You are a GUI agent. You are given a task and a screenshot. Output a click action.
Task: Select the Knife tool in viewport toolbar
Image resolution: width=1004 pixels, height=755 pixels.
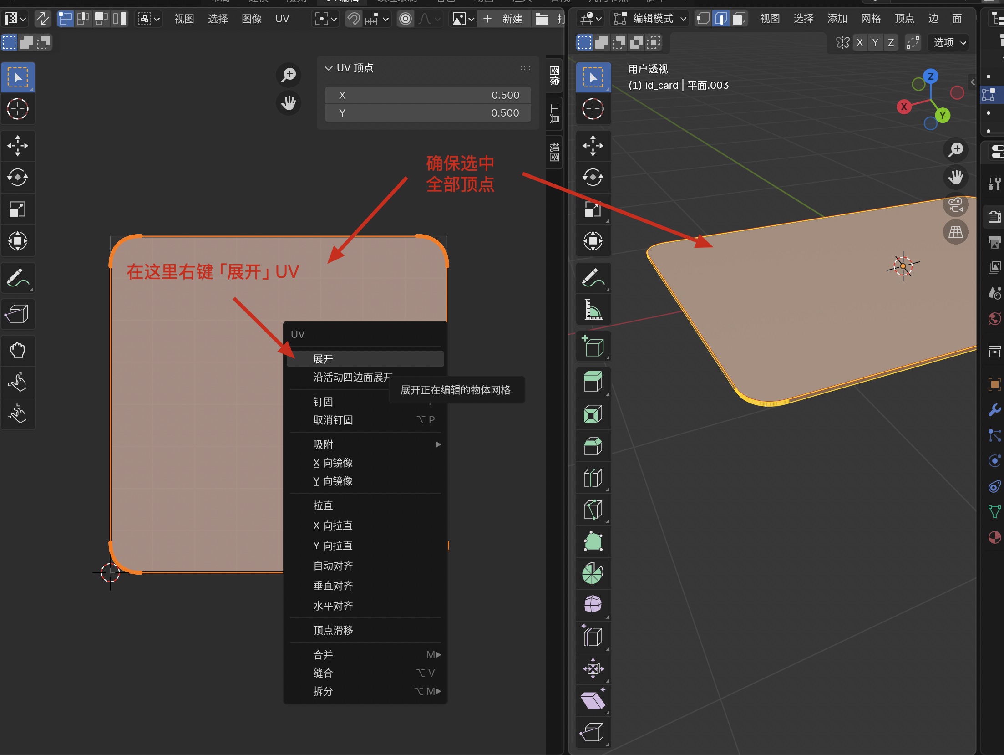593,510
